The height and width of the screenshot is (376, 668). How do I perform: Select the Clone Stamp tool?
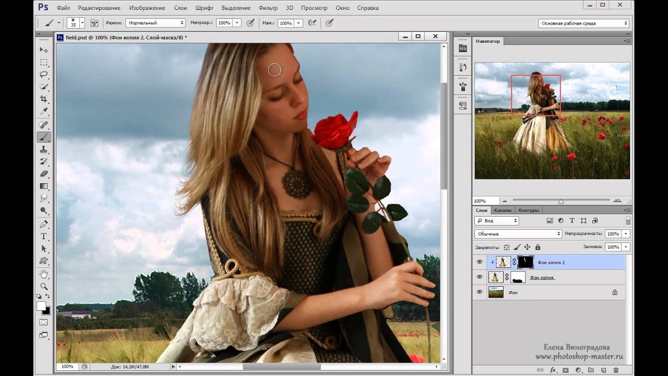click(x=44, y=149)
